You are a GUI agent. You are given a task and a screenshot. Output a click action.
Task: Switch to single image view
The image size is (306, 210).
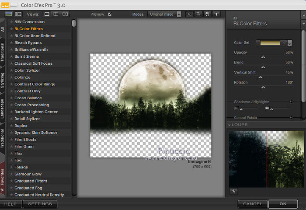pyautogui.click(x=47, y=14)
